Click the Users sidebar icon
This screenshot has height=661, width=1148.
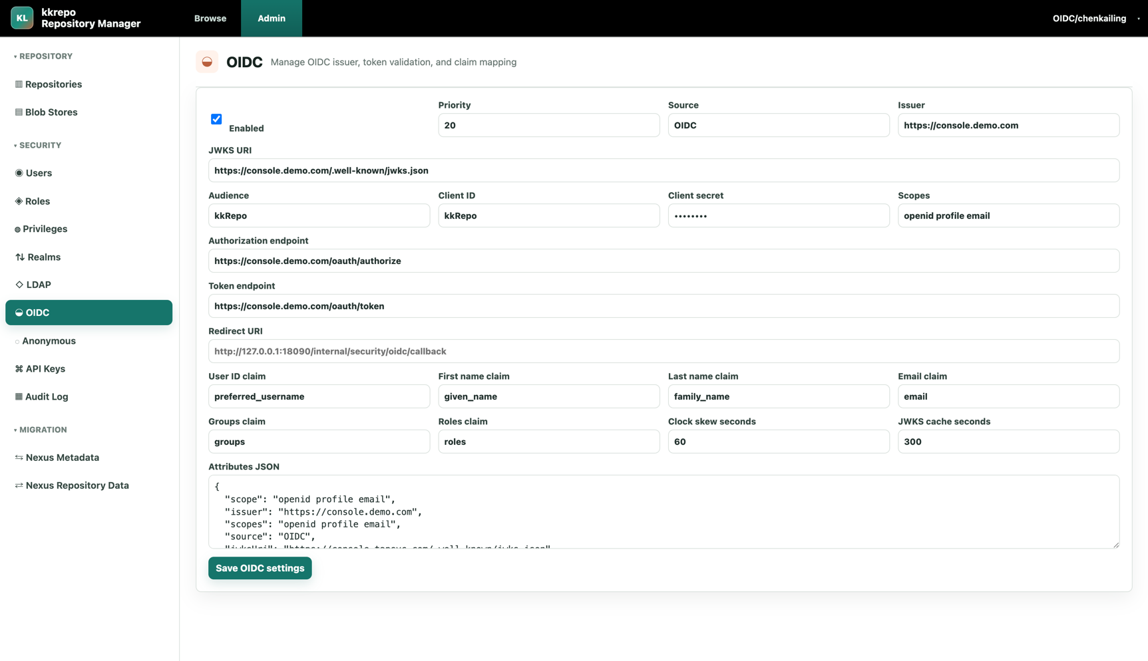[x=19, y=173]
